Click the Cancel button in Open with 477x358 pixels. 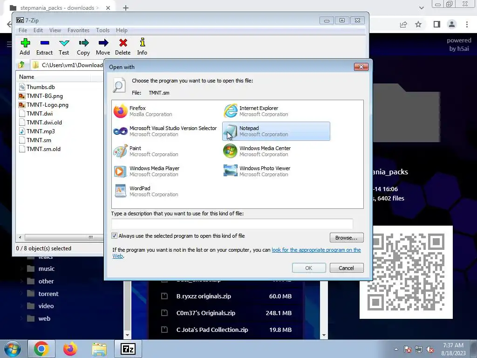(x=347, y=268)
